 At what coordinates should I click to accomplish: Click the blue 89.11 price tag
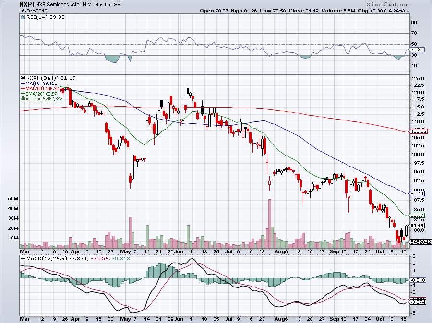tap(417, 193)
